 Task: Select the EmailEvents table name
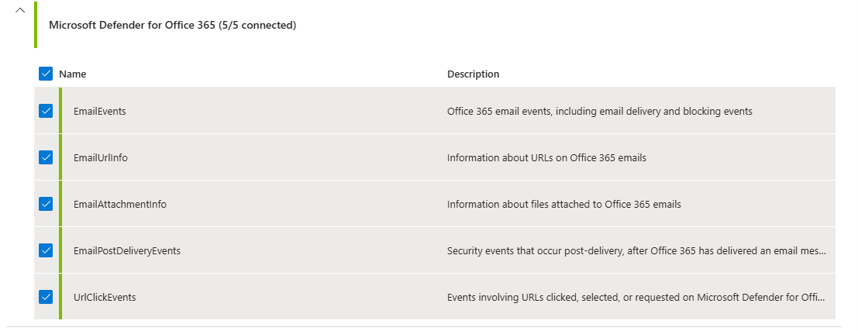(99, 111)
